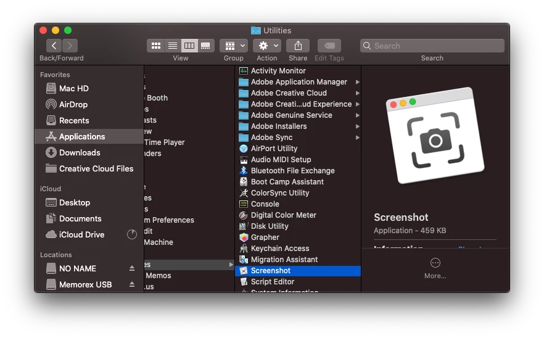Screen dimensions: 544x338
Task: Go back with the Back arrow
Action: point(54,46)
